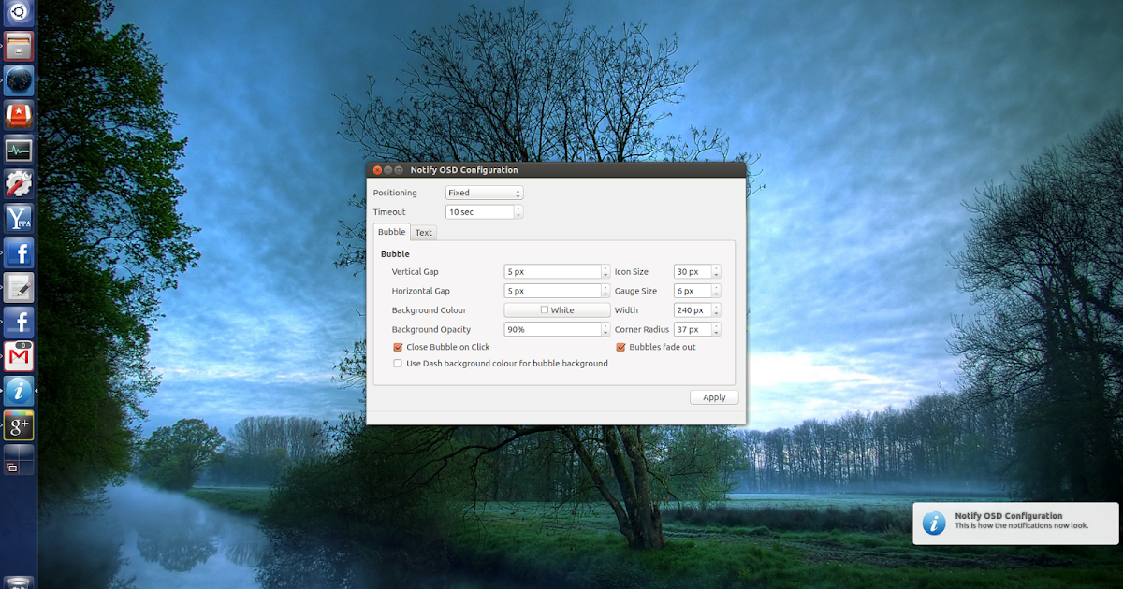Decrease the Corner Radius value
This screenshot has height=589, width=1123.
click(715, 332)
